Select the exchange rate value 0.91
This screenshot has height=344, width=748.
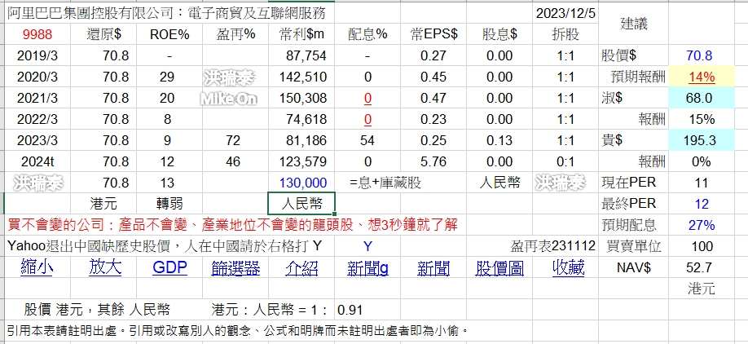click(350, 310)
